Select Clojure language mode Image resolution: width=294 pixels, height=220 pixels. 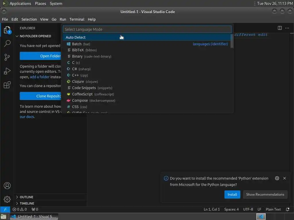[x=147, y=82]
